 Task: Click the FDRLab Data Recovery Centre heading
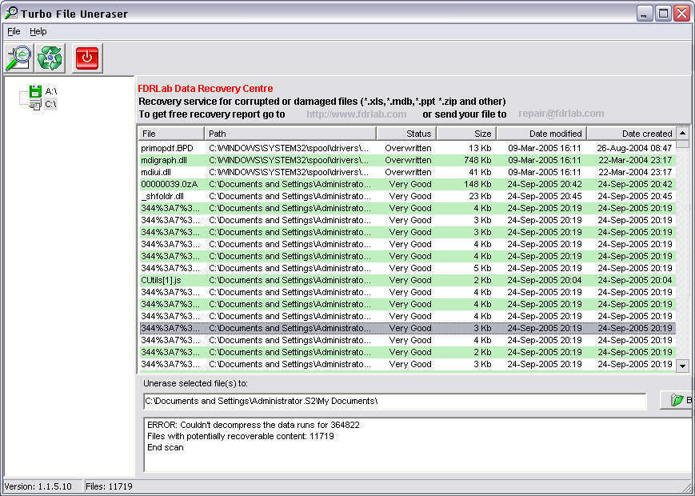(x=206, y=89)
